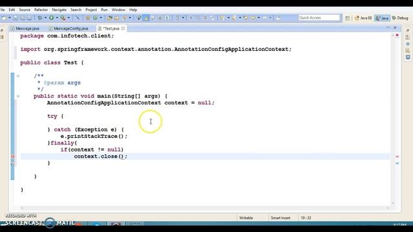Click the Print toolbar icon
413x232 pixels.
click(29, 18)
